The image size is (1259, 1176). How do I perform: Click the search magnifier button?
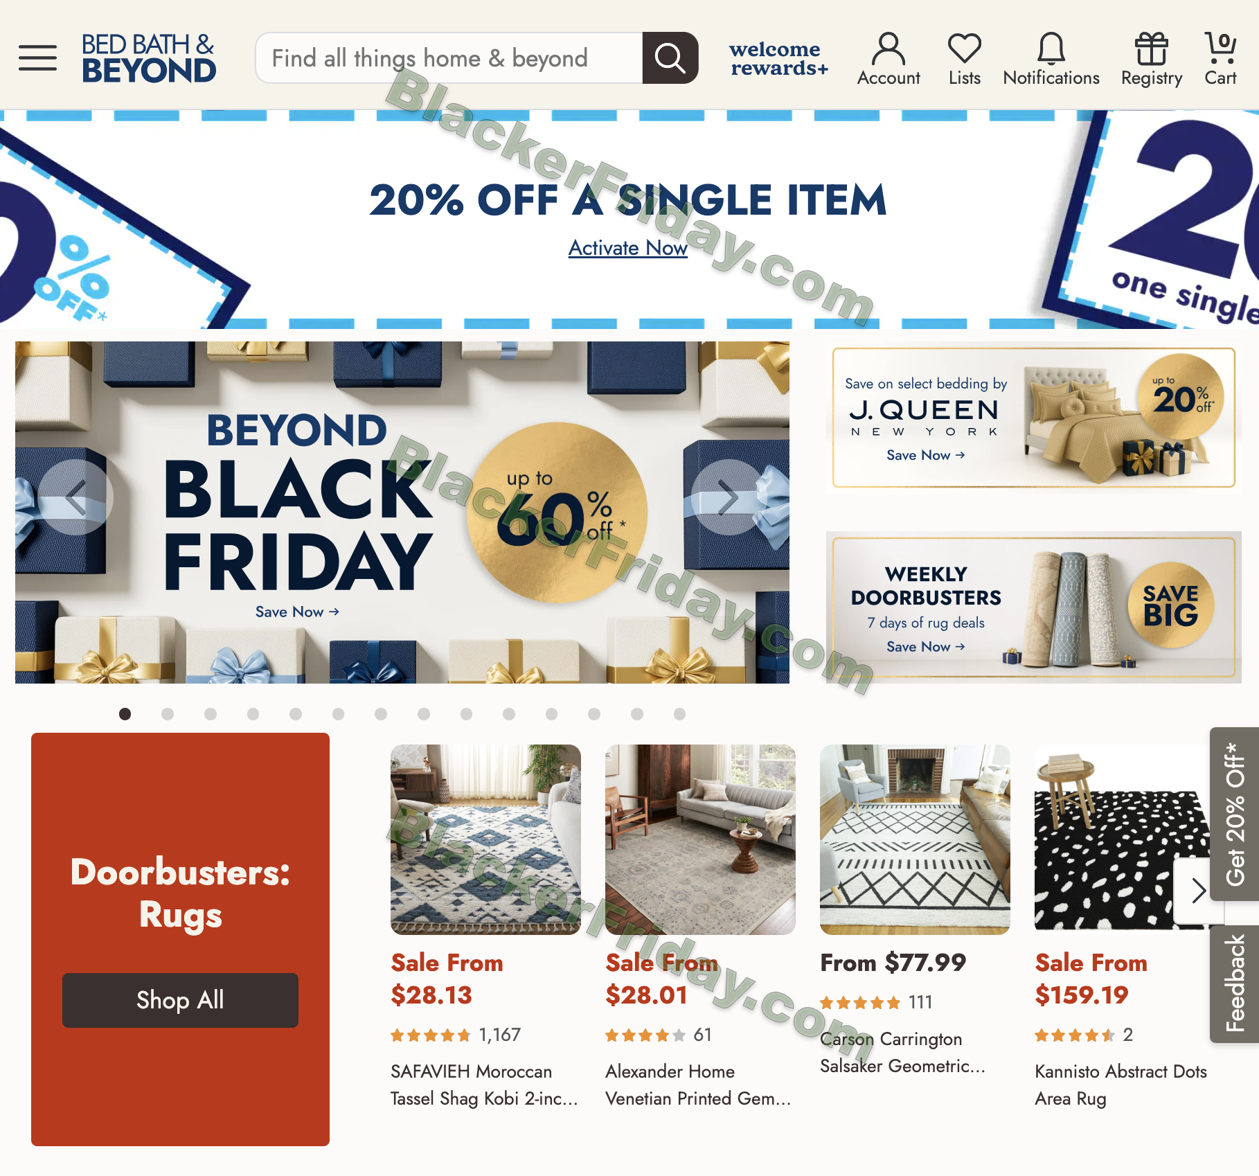pos(670,58)
